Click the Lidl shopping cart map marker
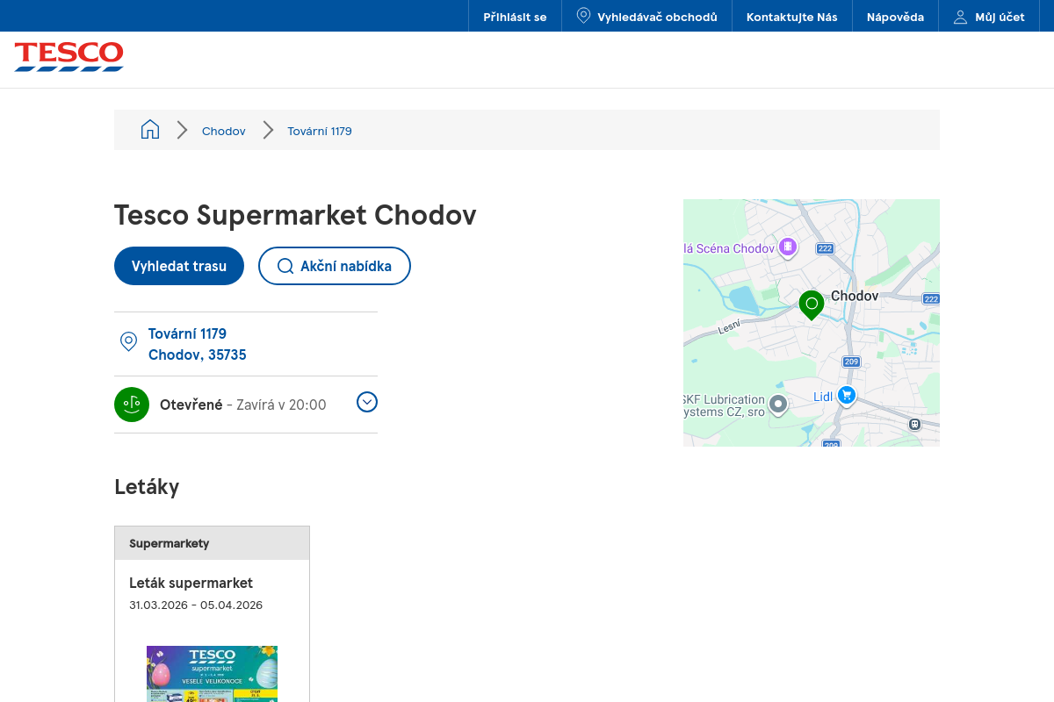1054x702 pixels. pos(846,396)
